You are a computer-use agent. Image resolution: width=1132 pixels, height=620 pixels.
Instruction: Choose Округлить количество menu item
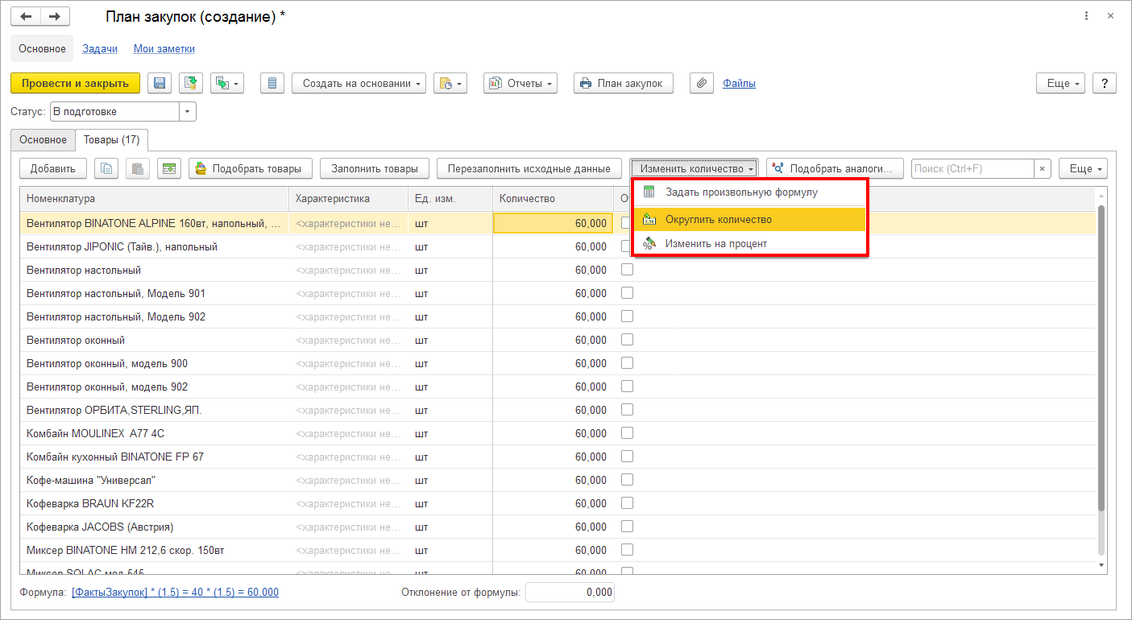click(x=750, y=219)
